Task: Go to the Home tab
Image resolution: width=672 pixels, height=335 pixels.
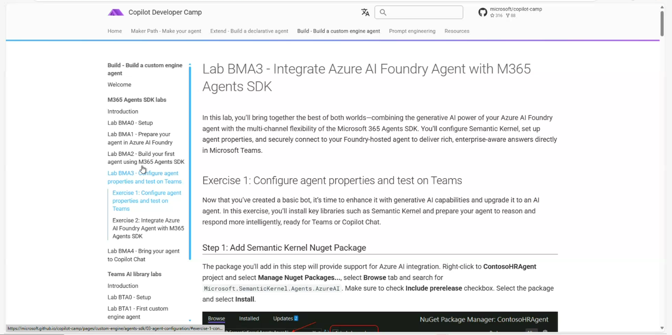Action: pos(115,31)
